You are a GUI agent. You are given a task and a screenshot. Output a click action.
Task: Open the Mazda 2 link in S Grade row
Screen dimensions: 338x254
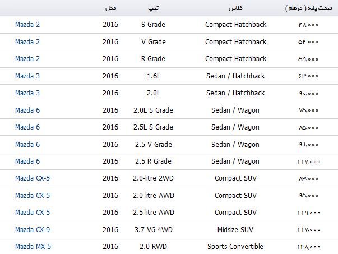click(x=27, y=25)
